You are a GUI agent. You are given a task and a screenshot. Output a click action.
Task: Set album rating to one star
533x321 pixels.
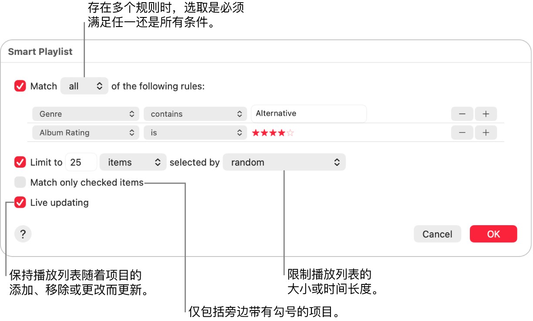click(x=256, y=133)
